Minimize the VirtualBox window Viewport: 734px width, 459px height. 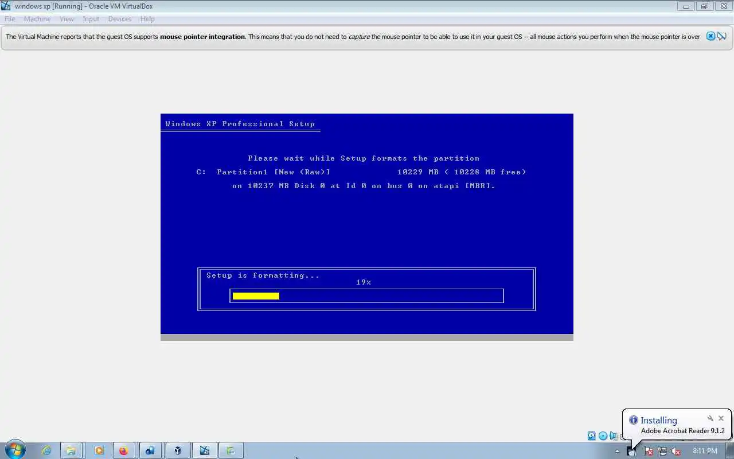[686, 6]
